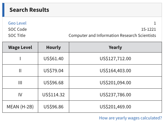Click the SOC Code value 15-1221
Viewport: 165px width, 124px height.
tap(148, 29)
